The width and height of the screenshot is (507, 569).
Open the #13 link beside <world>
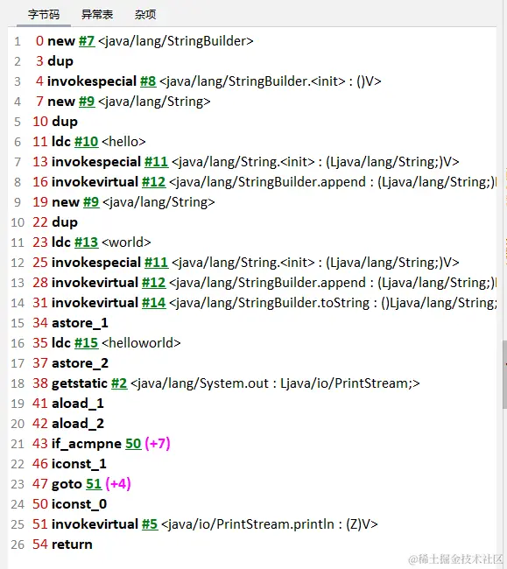[x=86, y=242]
